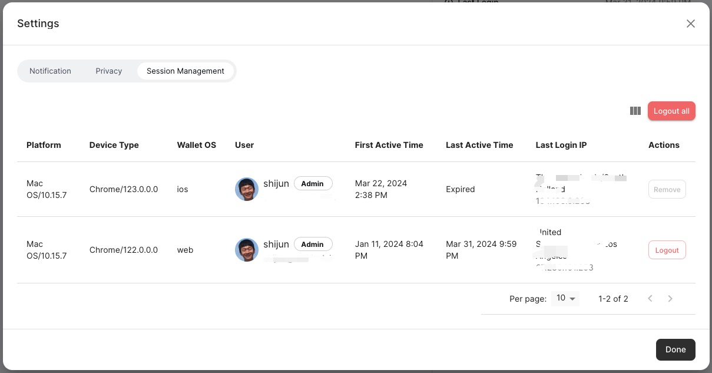Viewport: 712px width, 373px height.
Task: Click the First Active Time column header
Action: (x=389, y=145)
